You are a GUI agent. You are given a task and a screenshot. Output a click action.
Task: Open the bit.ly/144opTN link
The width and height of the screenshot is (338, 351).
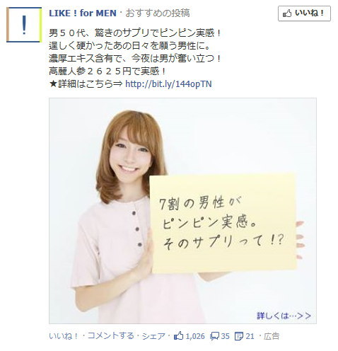click(x=168, y=84)
